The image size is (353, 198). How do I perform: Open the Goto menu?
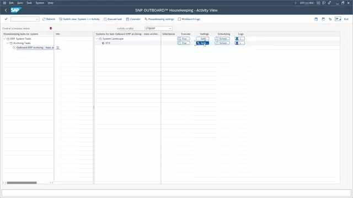coord(20,3)
